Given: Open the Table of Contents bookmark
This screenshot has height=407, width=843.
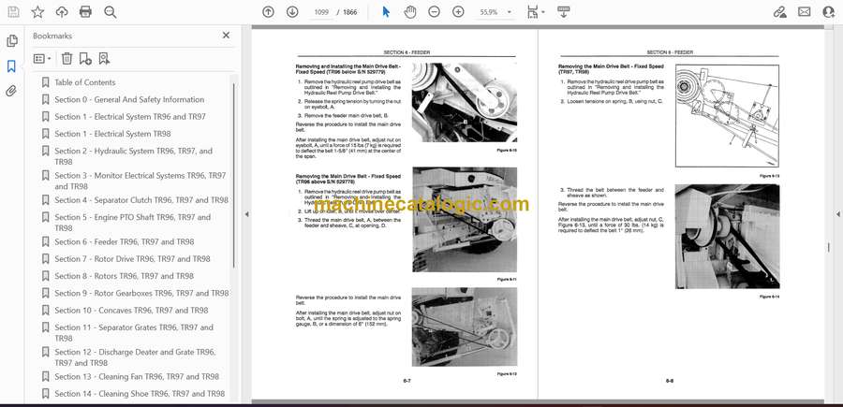Looking at the screenshot, I should [x=85, y=82].
